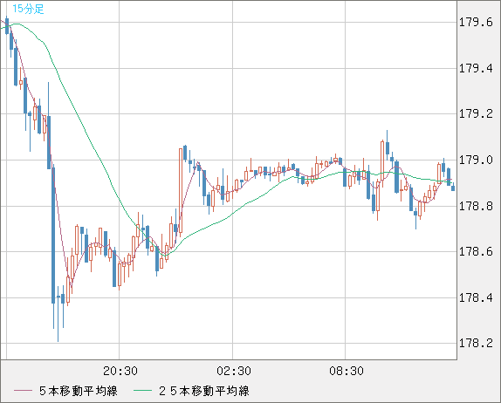
Task: Click the 179.0 price axis label
Action: 476,160
